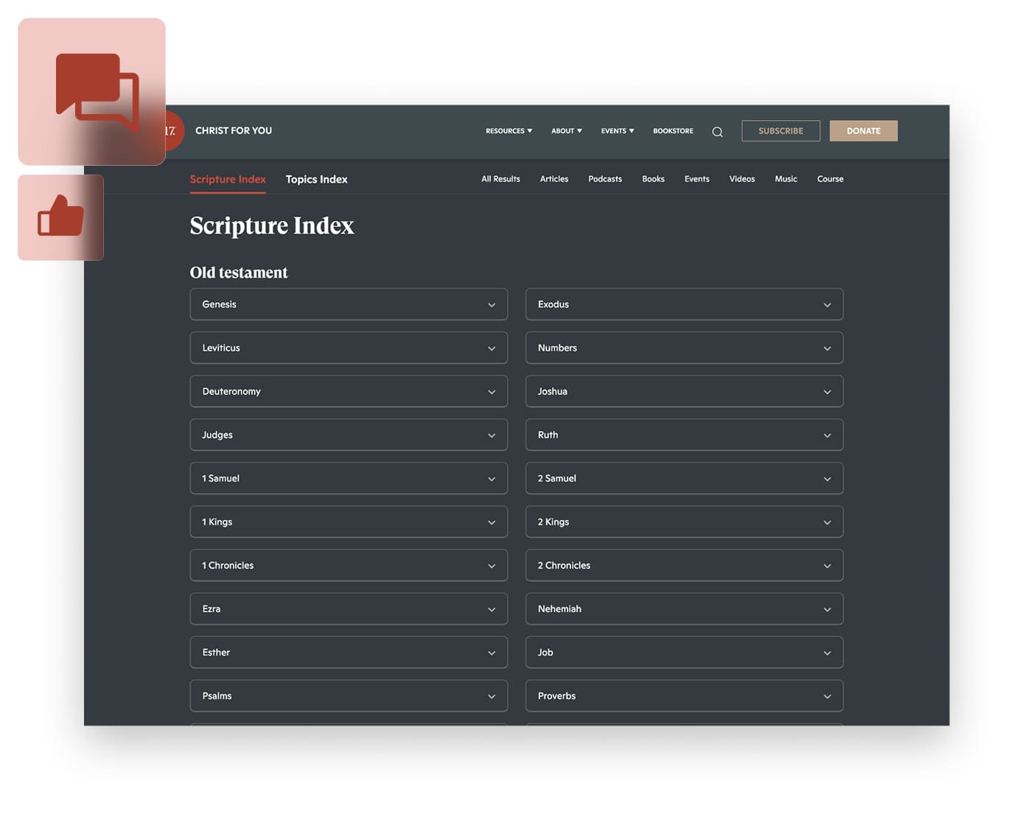The image size is (1034, 830).
Task: Expand the Exodus dropdown
Action: [x=684, y=304]
